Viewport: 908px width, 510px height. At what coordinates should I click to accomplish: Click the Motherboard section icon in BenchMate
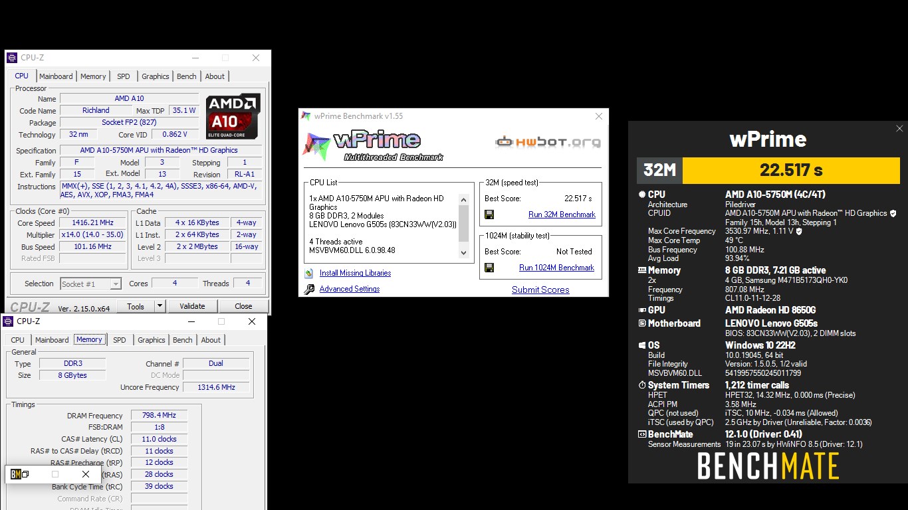(x=641, y=323)
